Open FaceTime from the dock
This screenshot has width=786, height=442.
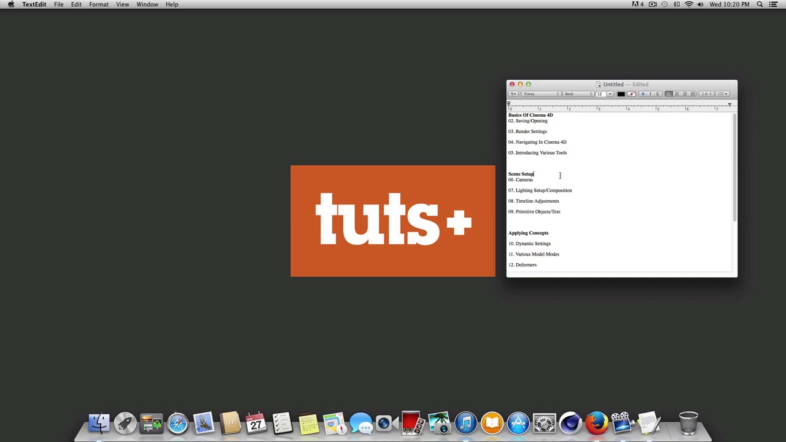386,423
